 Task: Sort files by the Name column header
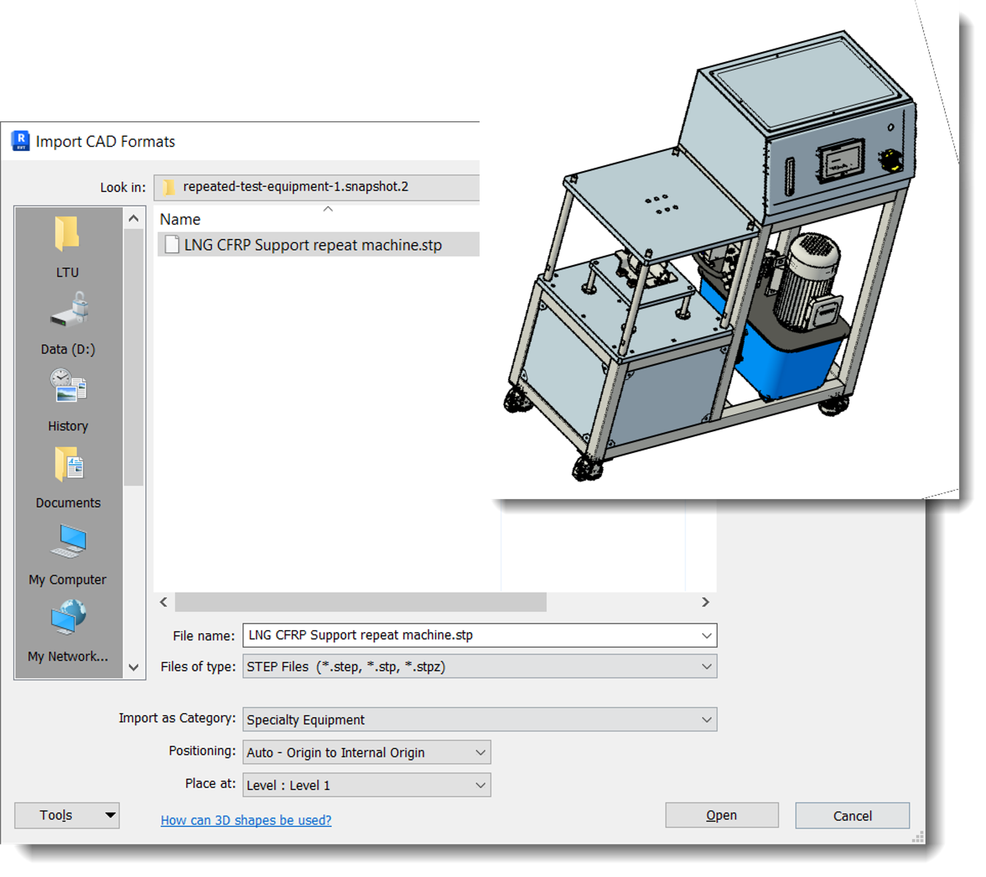click(180, 219)
